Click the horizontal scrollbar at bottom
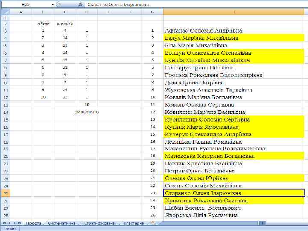 coord(283,223)
